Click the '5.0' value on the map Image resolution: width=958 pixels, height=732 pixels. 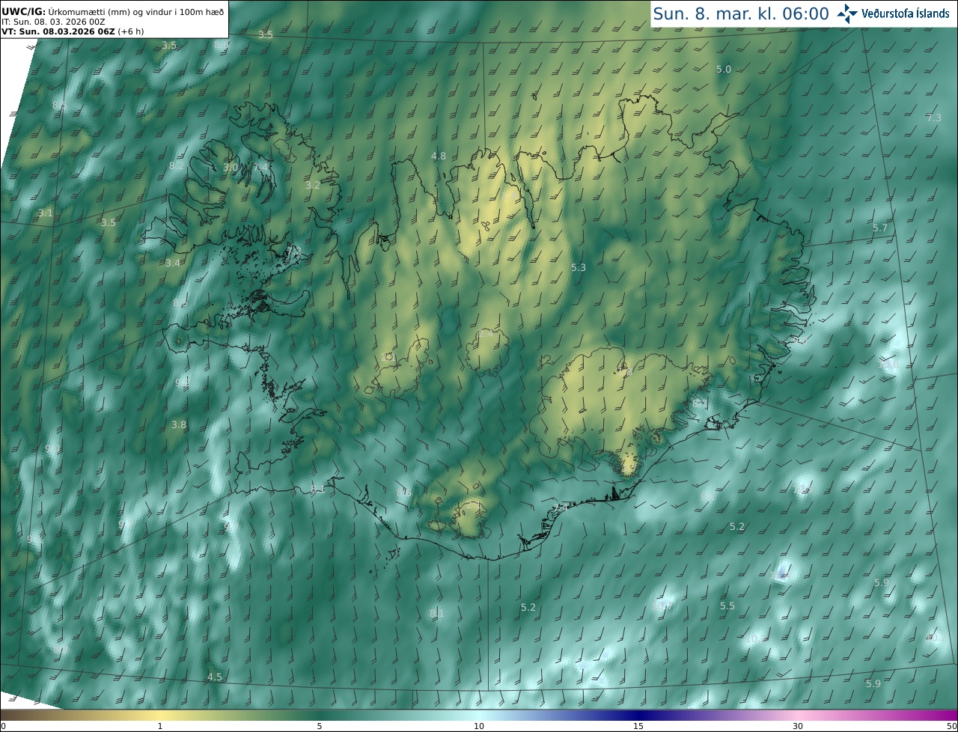click(x=724, y=69)
